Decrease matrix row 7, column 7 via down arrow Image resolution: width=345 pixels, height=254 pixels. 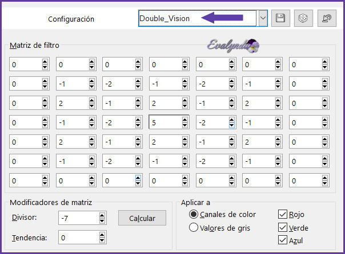(325, 183)
